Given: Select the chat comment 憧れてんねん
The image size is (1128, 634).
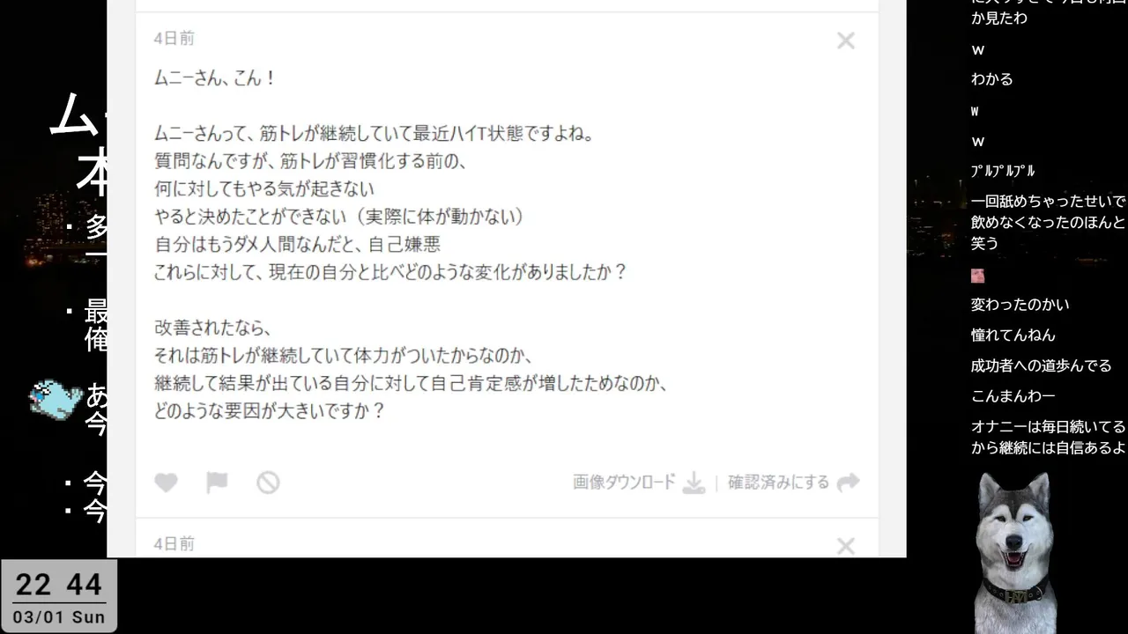Looking at the screenshot, I should coord(1013,335).
